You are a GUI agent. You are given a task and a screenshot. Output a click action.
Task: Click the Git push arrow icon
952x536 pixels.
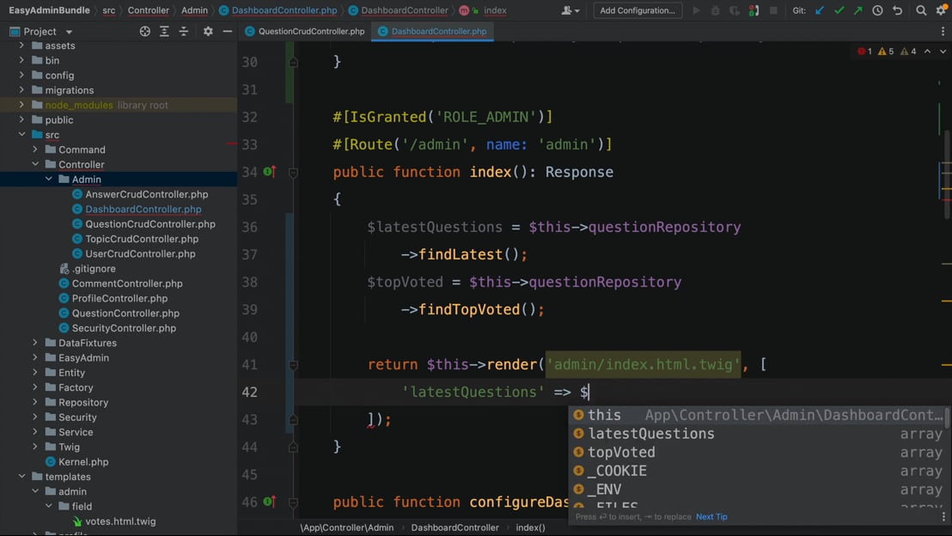tap(857, 10)
